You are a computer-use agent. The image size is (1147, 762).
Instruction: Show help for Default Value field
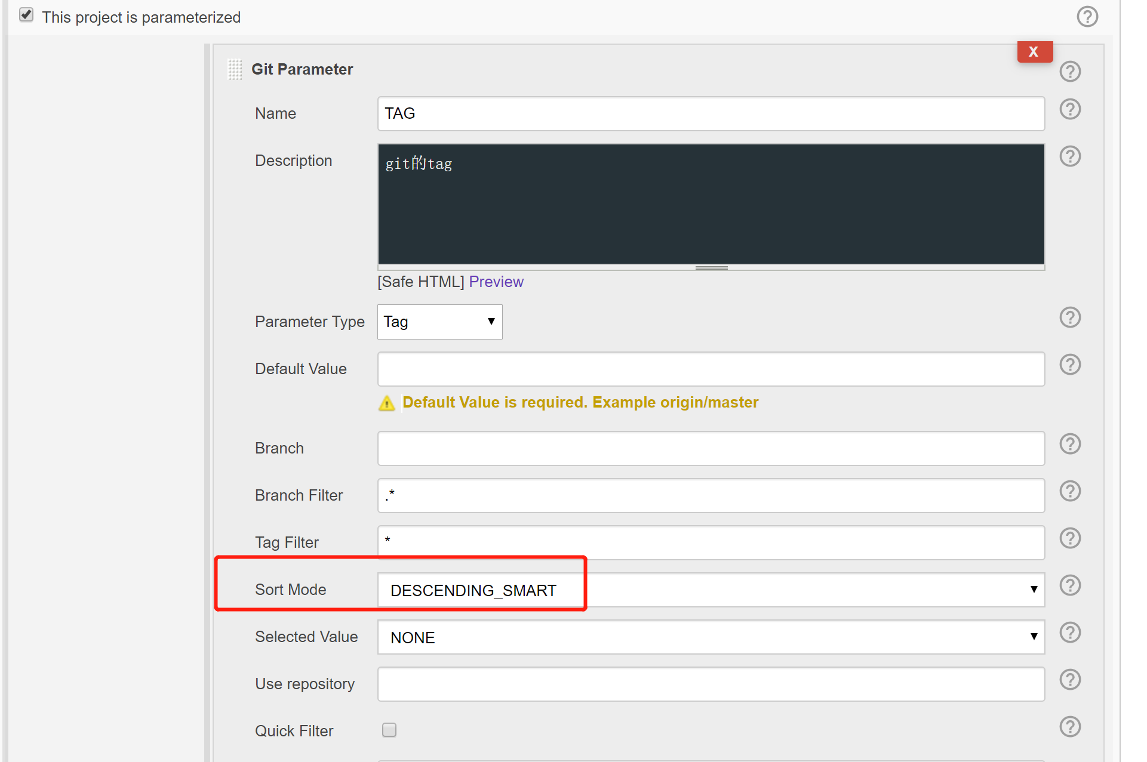(x=1069, y=365)
